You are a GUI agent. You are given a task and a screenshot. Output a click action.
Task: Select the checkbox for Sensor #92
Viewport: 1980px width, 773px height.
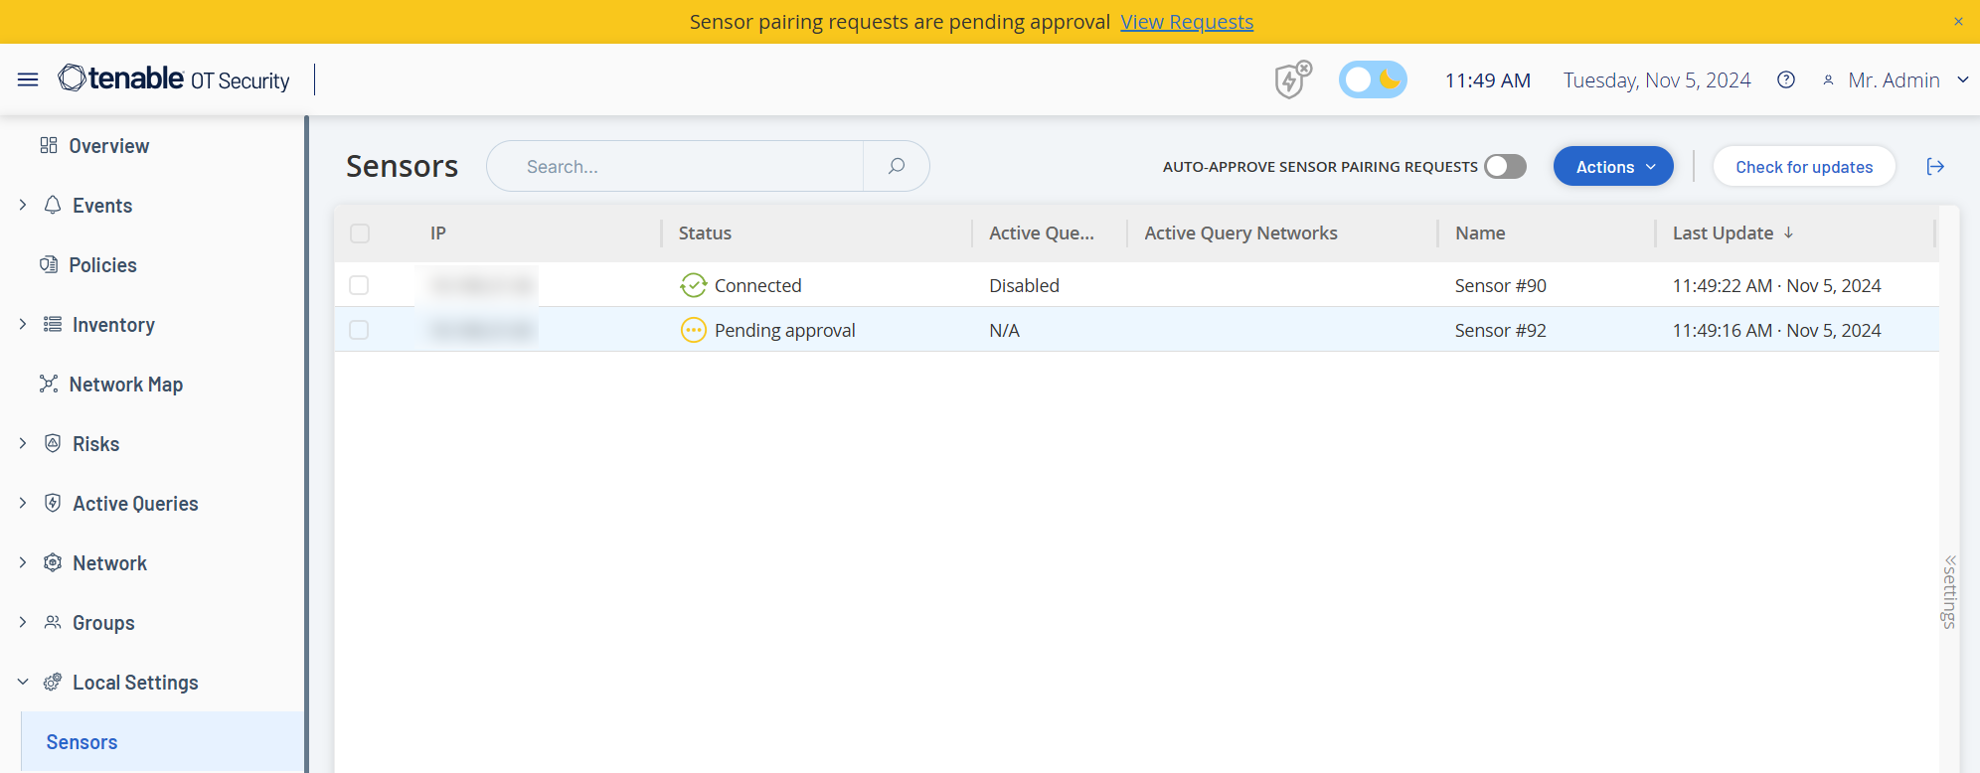pos(359,330)
